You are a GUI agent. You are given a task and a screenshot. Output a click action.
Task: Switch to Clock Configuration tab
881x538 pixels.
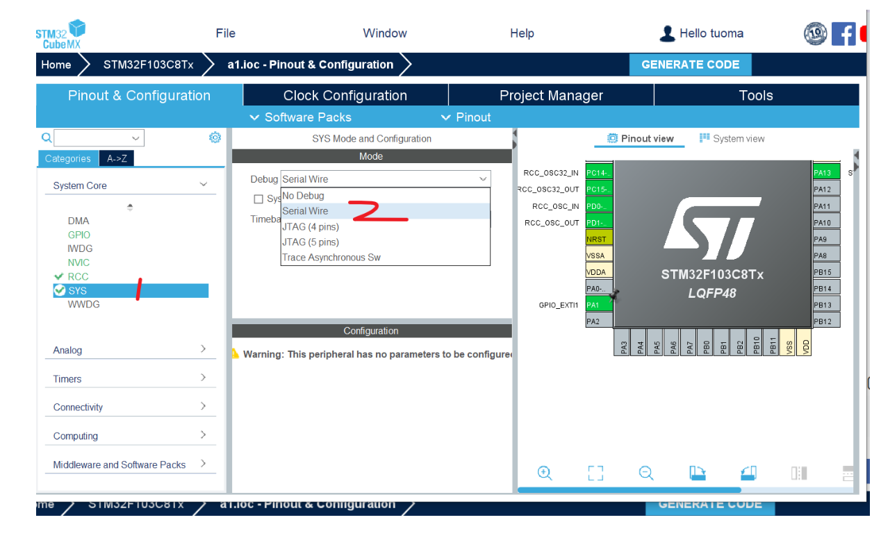345,95
